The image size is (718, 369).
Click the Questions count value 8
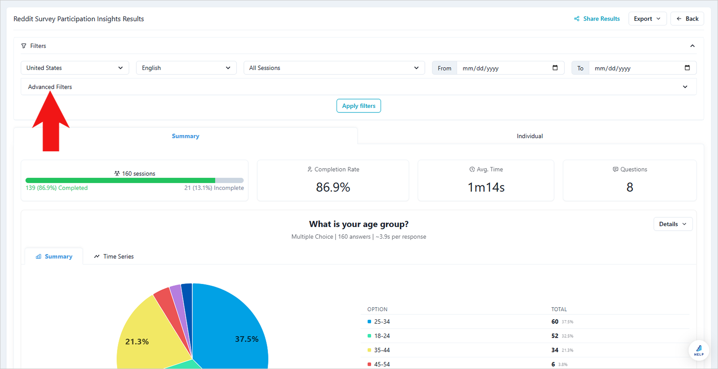[x=630, y=187]
